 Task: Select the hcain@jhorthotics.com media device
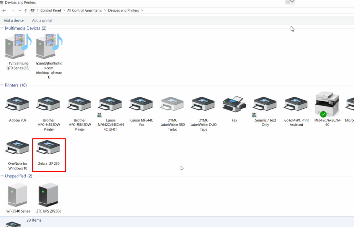coord(49,56)
